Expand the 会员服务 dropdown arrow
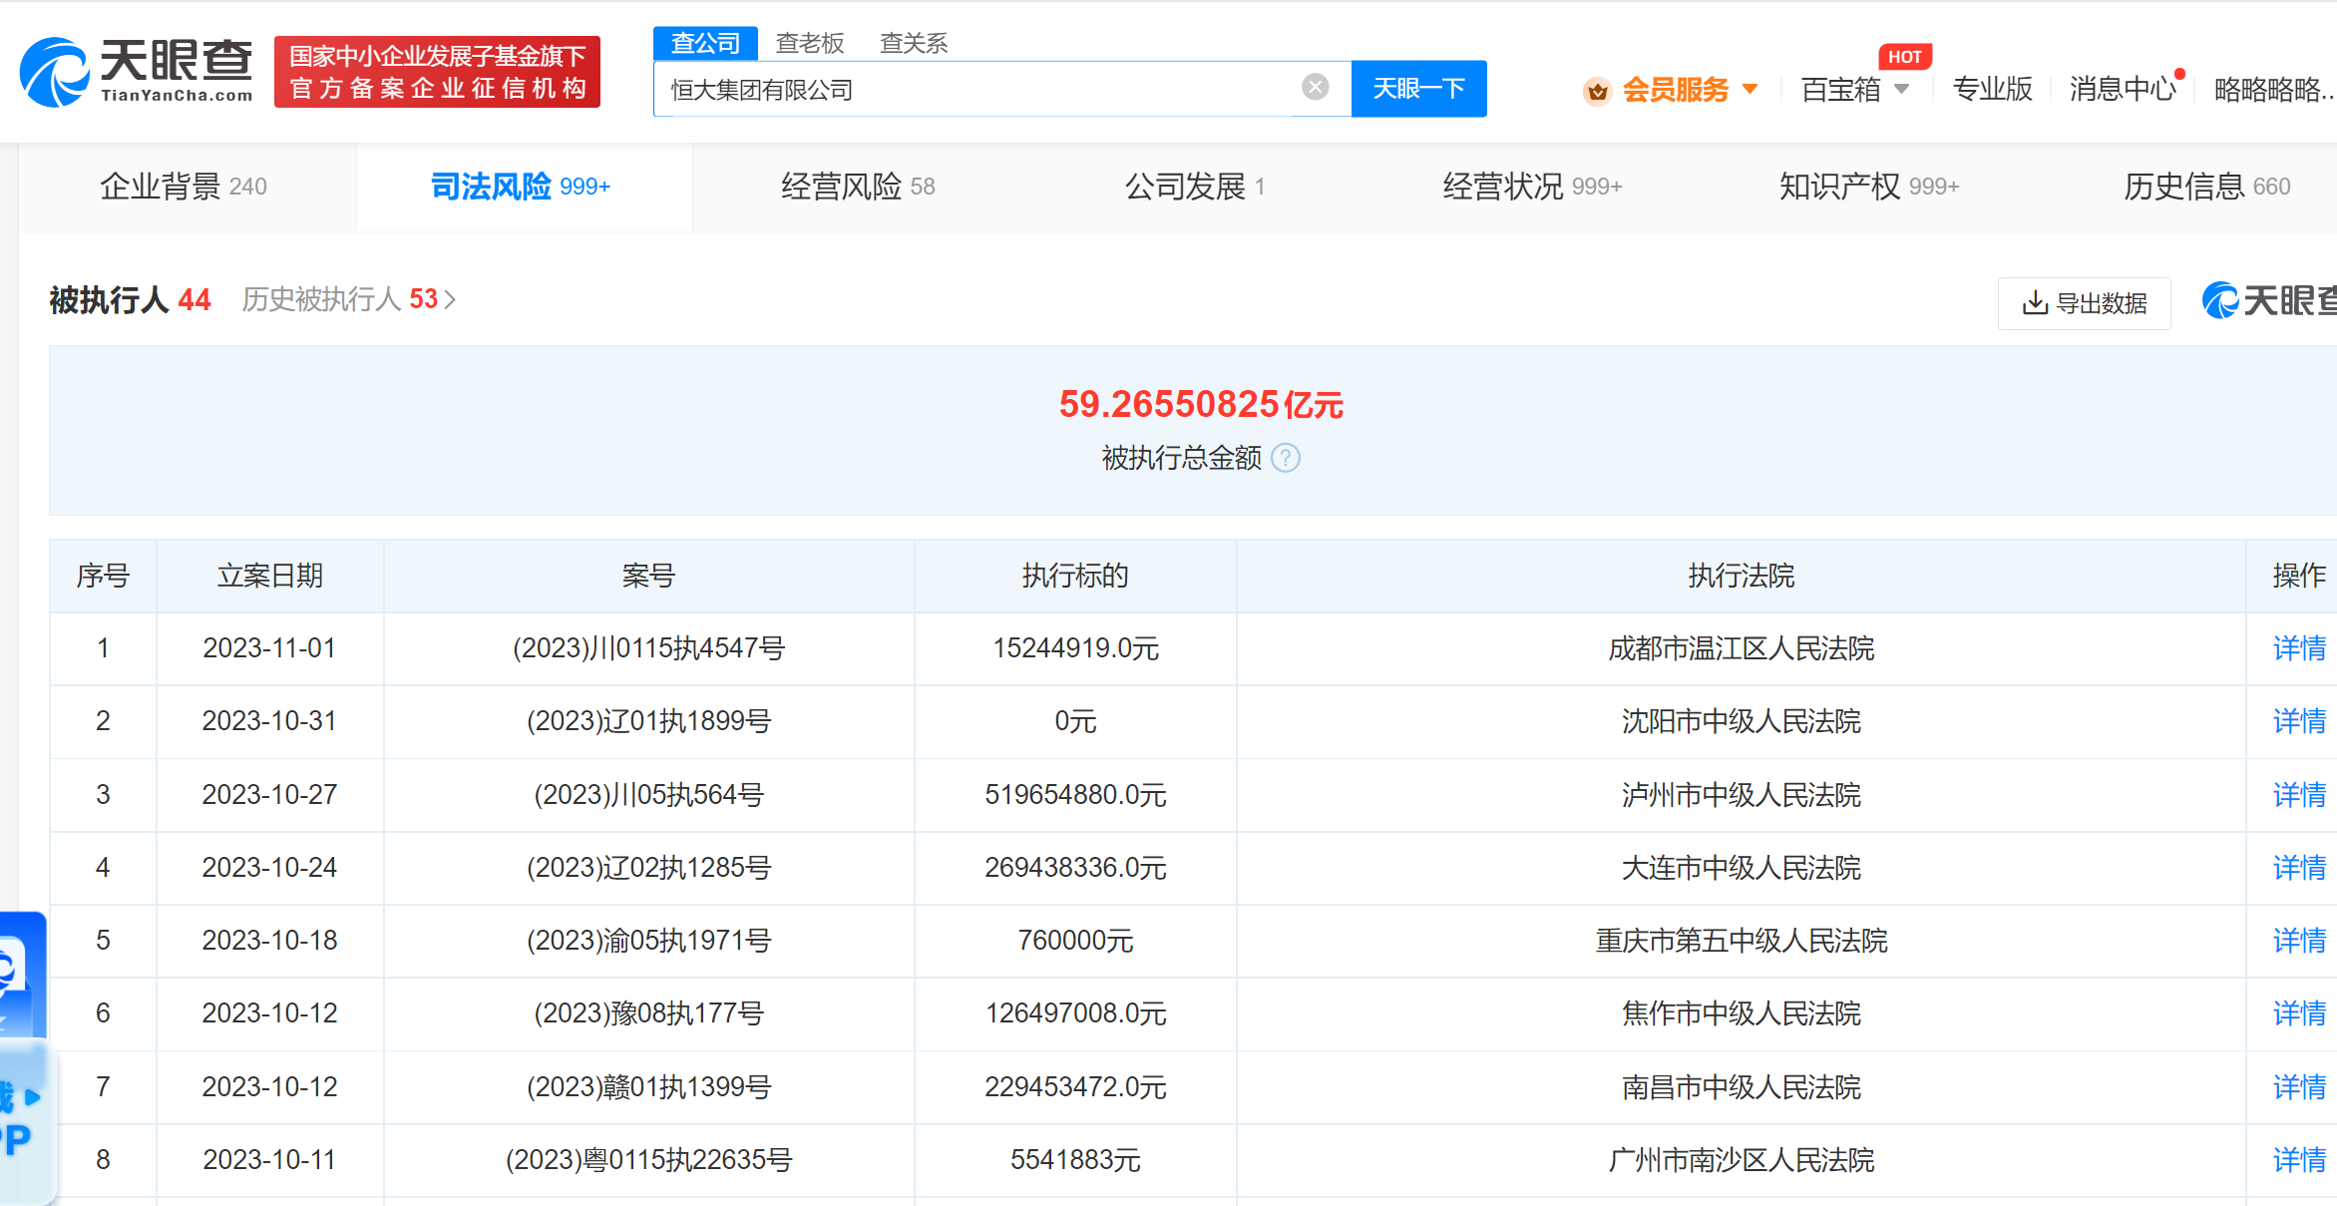The width and height of the screenshot is (2337, 1206). 1750,89
